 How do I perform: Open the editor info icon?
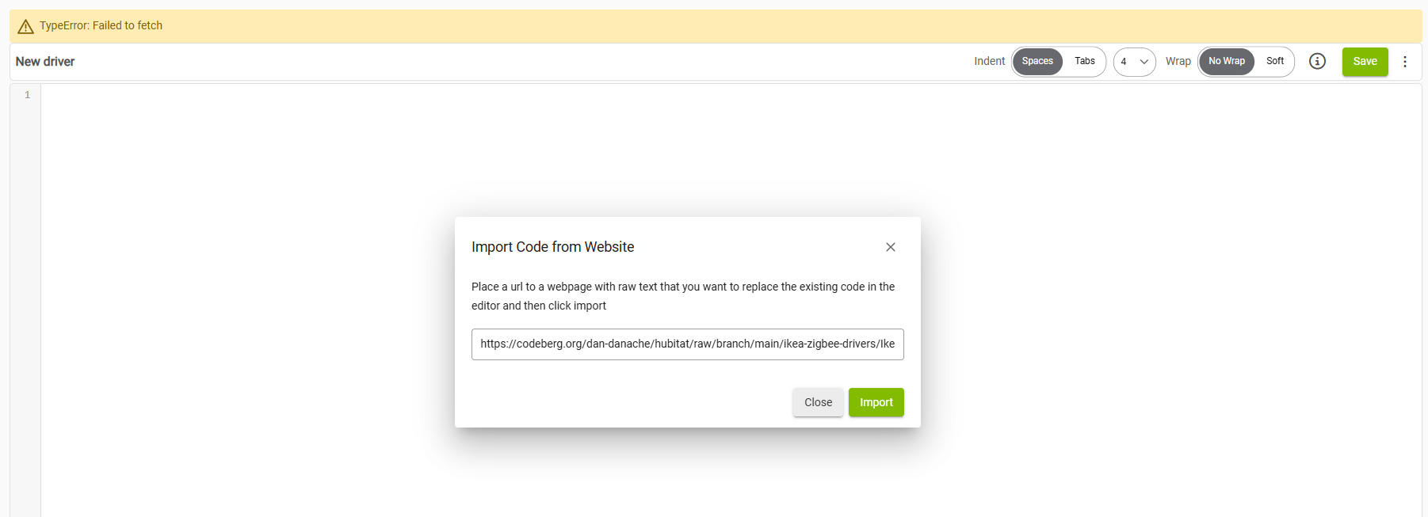tap(1317, 61)
